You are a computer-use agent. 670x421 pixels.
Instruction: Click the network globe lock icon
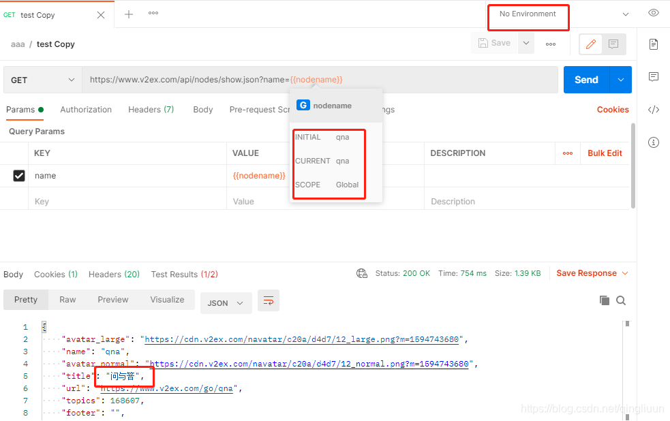point(362,273)
